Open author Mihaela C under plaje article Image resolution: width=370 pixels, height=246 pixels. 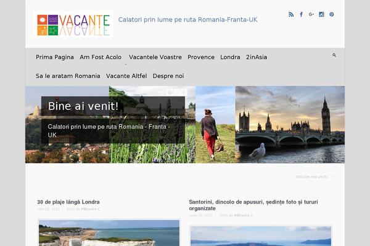coord(91,209)
